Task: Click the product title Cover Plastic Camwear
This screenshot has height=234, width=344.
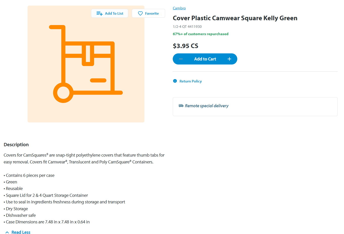Action: (235, 18)
